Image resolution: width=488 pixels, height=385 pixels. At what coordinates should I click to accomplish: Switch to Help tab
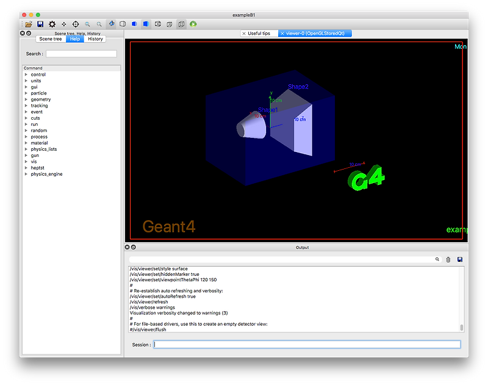[x=74, y=39]
